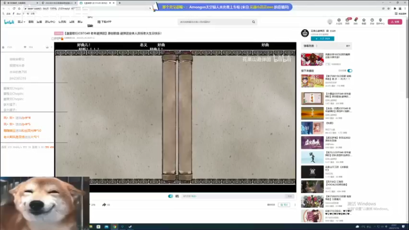This screenshot has width=409, height=230.
Task: Expand the 首页 dropdown in the bilibili nav
Action: coord(21,22)
